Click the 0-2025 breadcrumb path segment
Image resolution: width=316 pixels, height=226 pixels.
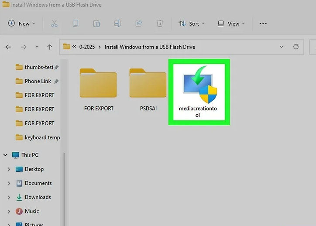[x=87, y=47]
